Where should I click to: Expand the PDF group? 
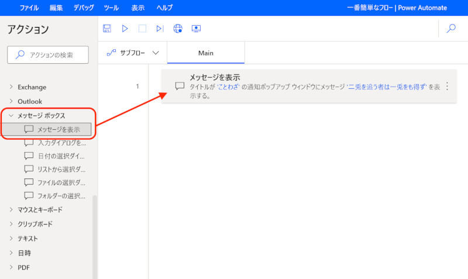click(x=11, y=267)
